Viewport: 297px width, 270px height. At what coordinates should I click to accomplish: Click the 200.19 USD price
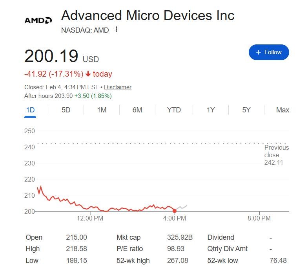(x=51, y=56)
